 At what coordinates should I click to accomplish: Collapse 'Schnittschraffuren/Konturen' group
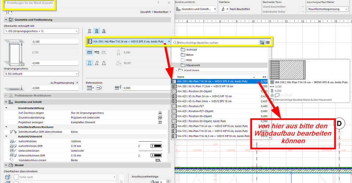tap(6, 127)
